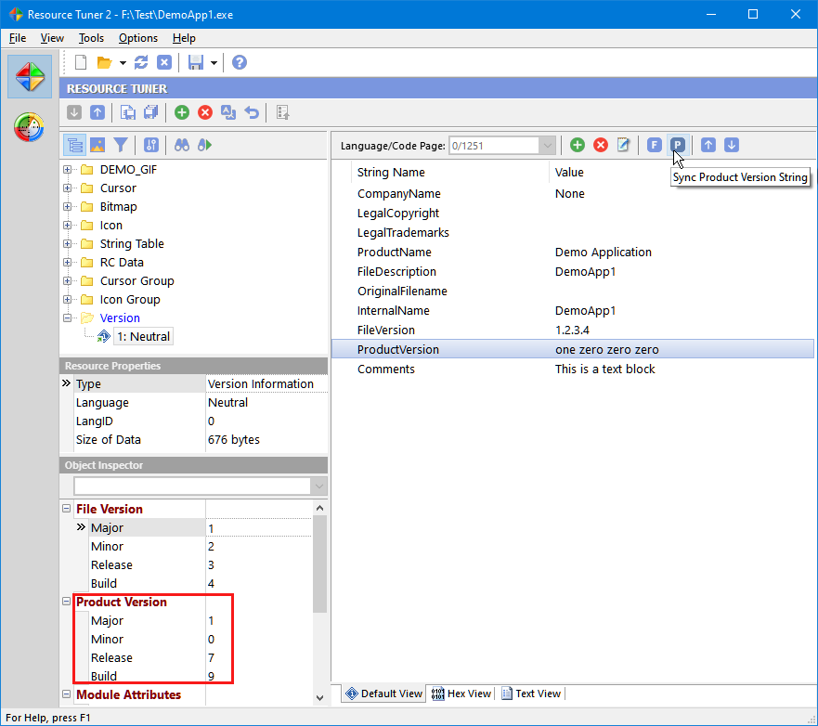This screenshot has height=726, width=818.
Task: Open the Tools menu
Action: point(91,38)
